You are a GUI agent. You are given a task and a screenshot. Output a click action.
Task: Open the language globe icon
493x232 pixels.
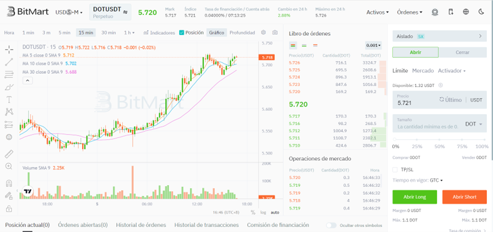pyautogui.click(x=466, y=12)
